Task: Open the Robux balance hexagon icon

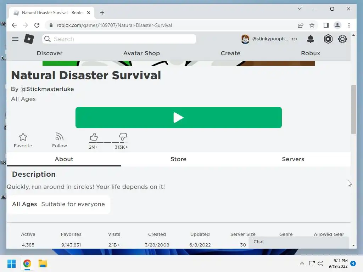Action: point(328,39)
